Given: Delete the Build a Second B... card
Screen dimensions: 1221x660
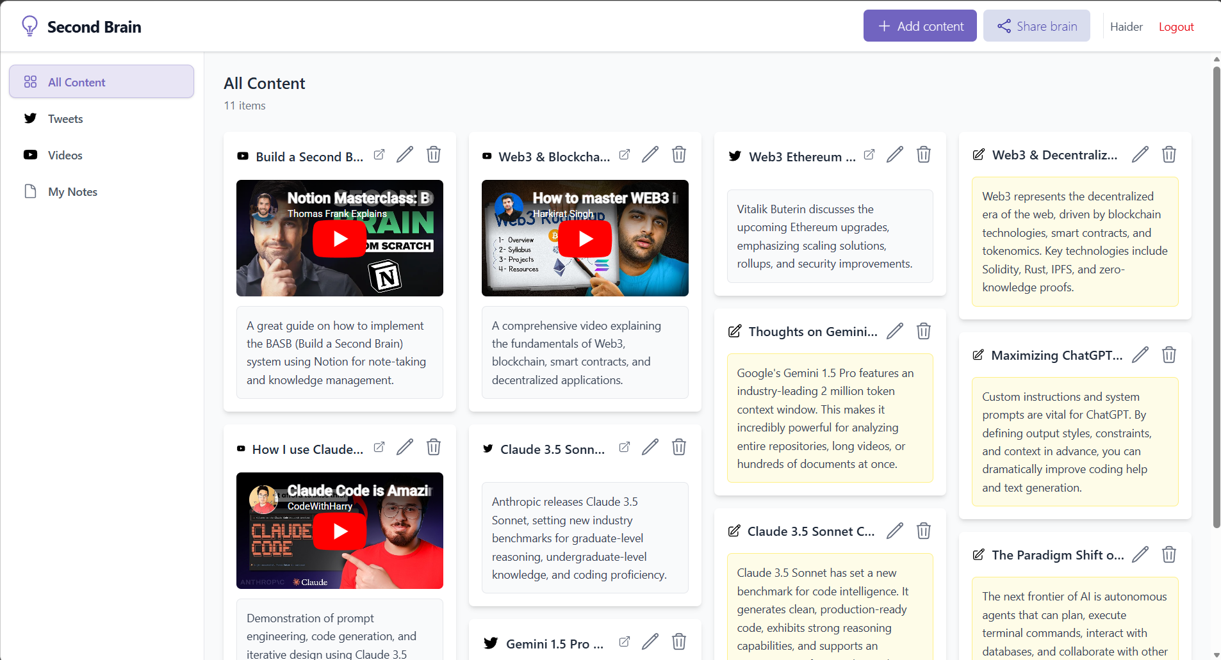Looking at the screenshot, I should click(x=434, y=154).
